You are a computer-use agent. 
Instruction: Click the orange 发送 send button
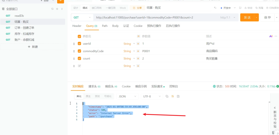247,17
